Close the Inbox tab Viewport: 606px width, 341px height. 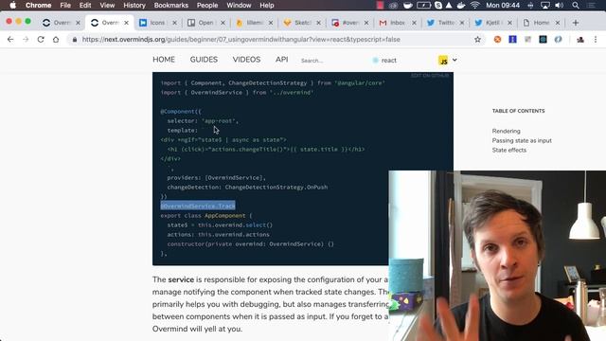(414, 23)
